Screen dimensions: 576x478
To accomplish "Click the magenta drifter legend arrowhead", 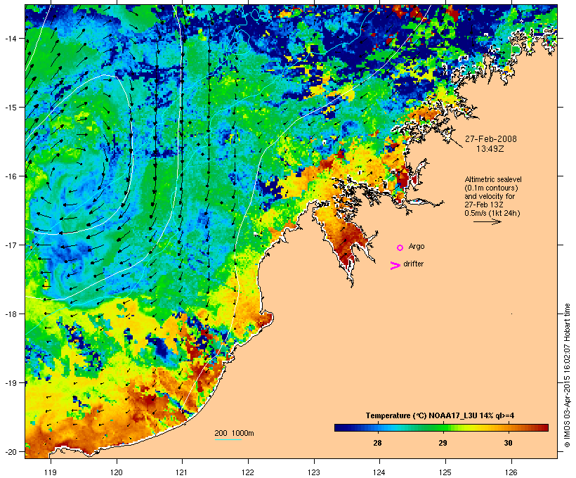I will [395, 266].
